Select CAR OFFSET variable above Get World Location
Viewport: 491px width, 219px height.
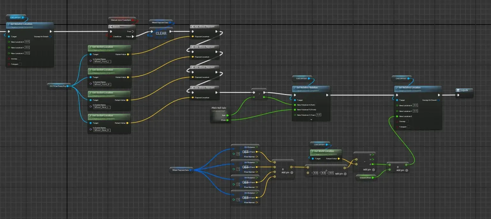(320, 145)
